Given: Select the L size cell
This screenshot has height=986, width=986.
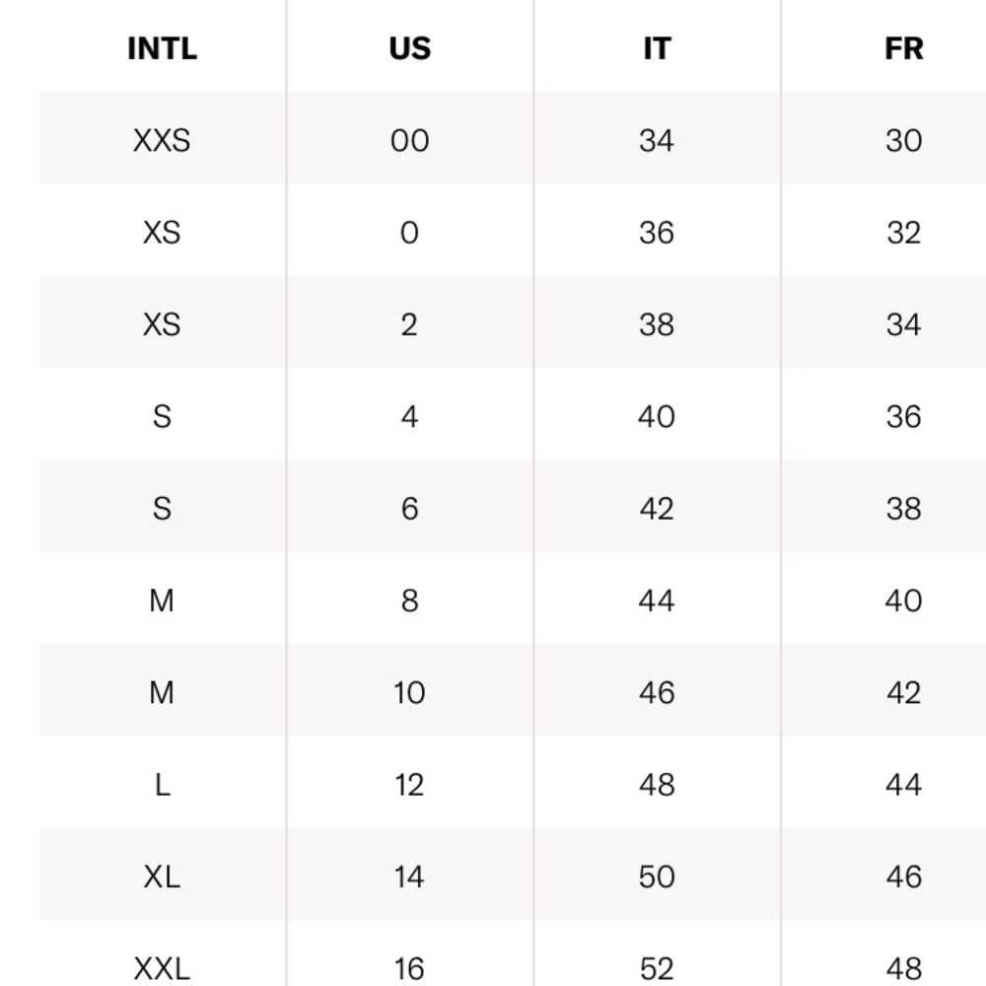Looking at the screenshot, I should [x=163, y=785].
